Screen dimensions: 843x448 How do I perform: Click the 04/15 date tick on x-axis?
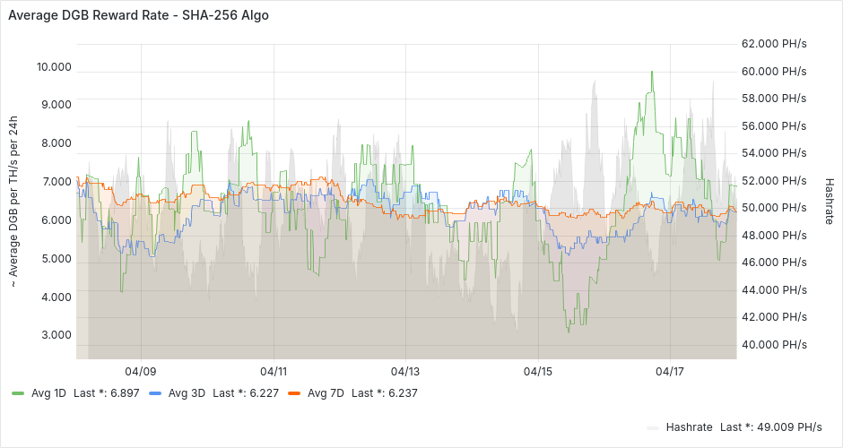537,370
